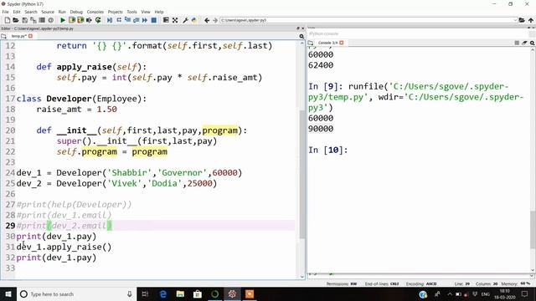Open the View menu
This screenshot has width=536, height=301.
pos(146,12)
